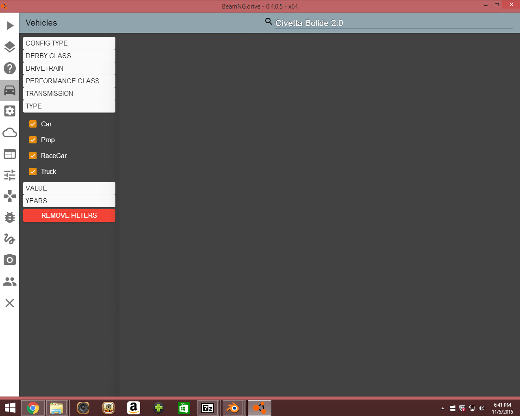
Task: Open the Levels layers icon
Action: tap(10, 47)
